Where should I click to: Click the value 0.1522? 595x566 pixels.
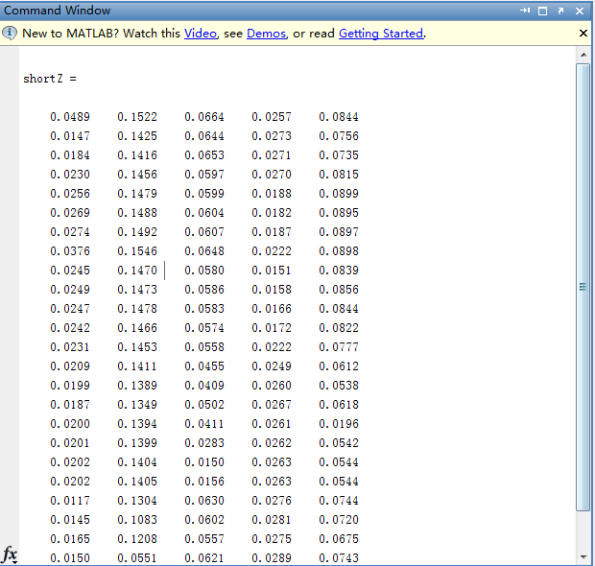(x=137, y=117)
